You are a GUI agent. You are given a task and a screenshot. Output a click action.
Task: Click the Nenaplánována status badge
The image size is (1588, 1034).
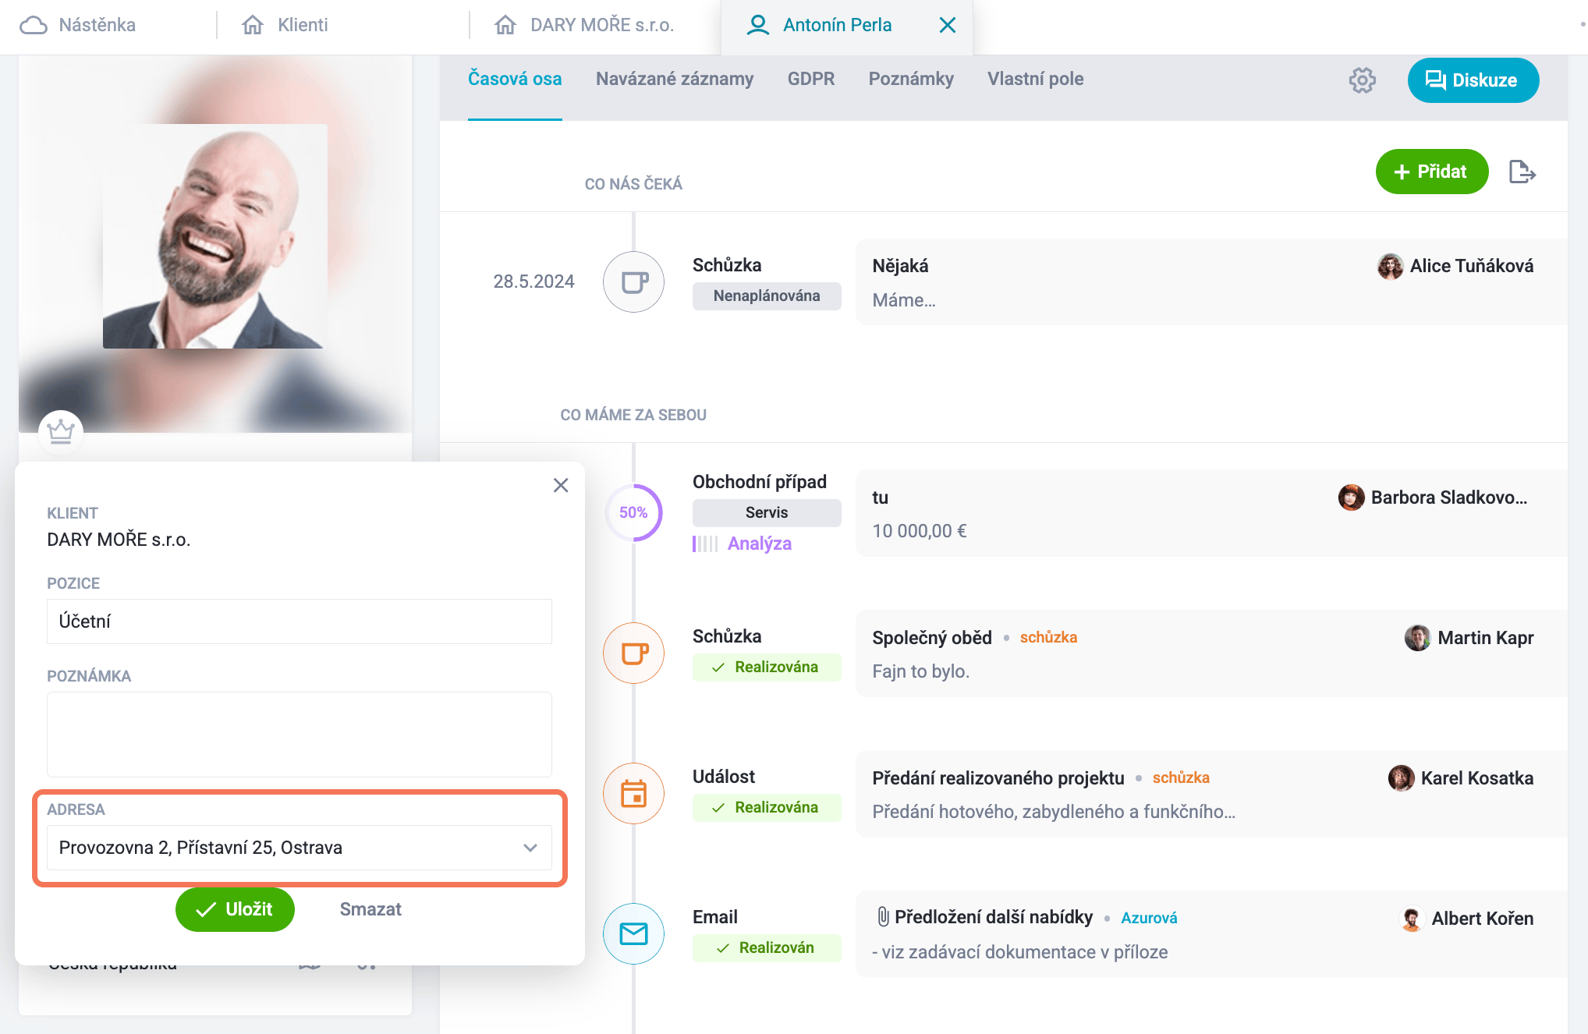pos(767,296)
